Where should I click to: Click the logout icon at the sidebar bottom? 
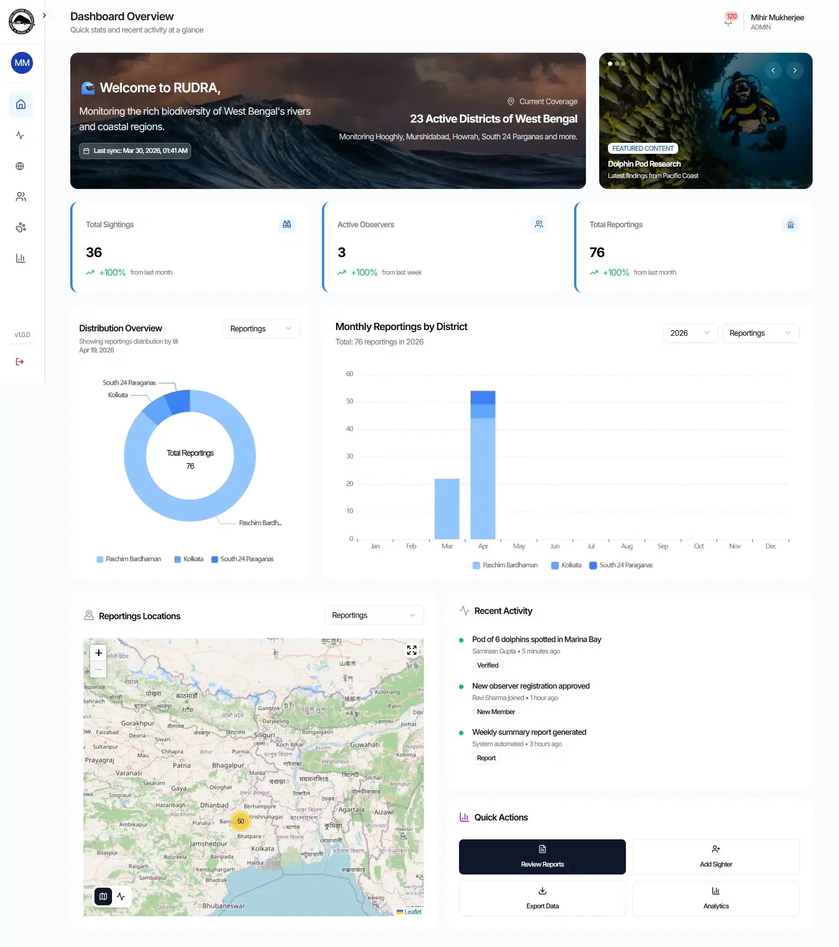20,361
